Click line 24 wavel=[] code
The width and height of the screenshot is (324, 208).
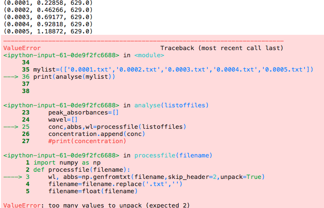[x=63, y=119]
